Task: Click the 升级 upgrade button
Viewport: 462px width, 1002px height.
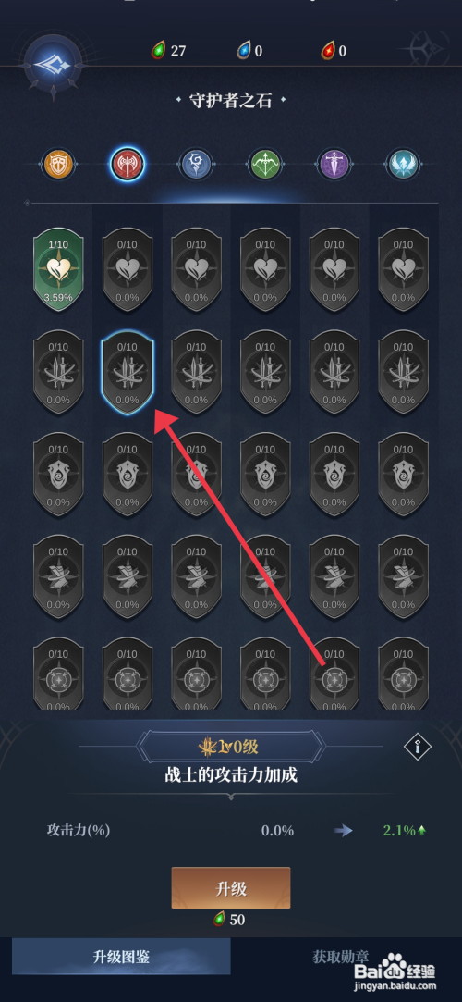Action: point(231,887)
